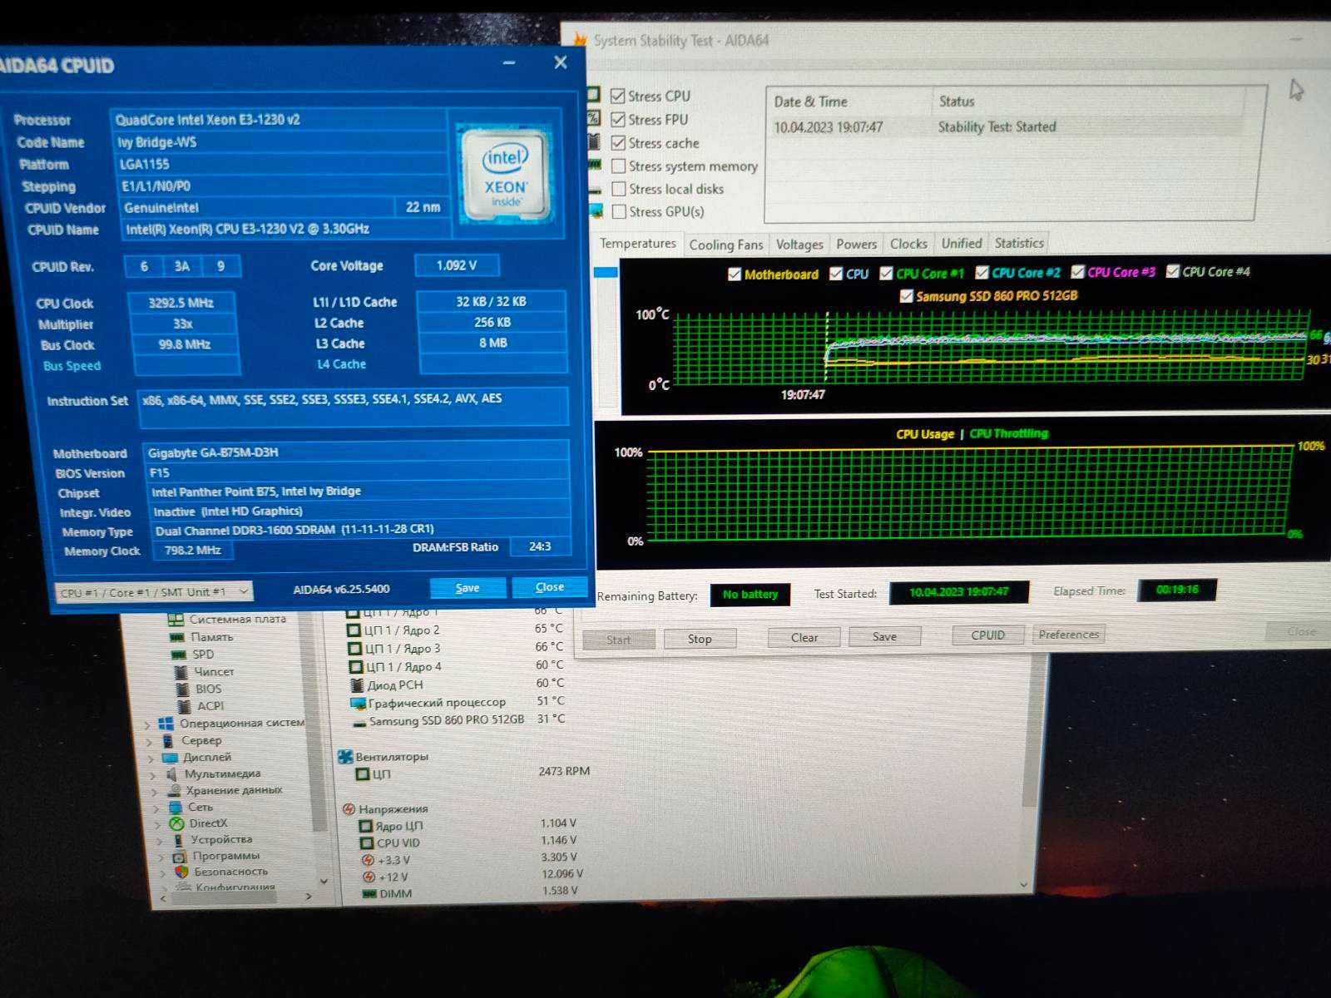Viewport: 1331px width, 998px height.
Task: Click the DirectX Xbox icon
Action: (176, 823)
